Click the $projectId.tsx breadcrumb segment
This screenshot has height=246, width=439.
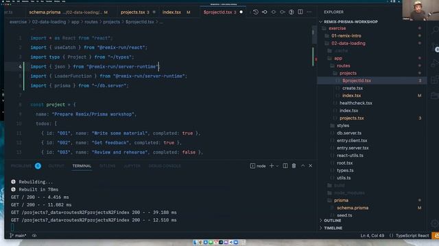(x=140, y=22)
